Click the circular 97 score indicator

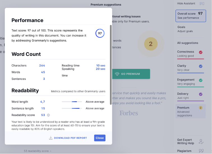[x=100, y=33]
